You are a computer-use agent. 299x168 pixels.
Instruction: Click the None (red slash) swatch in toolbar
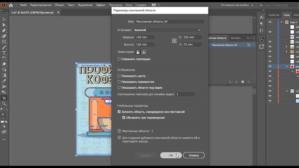6,122
